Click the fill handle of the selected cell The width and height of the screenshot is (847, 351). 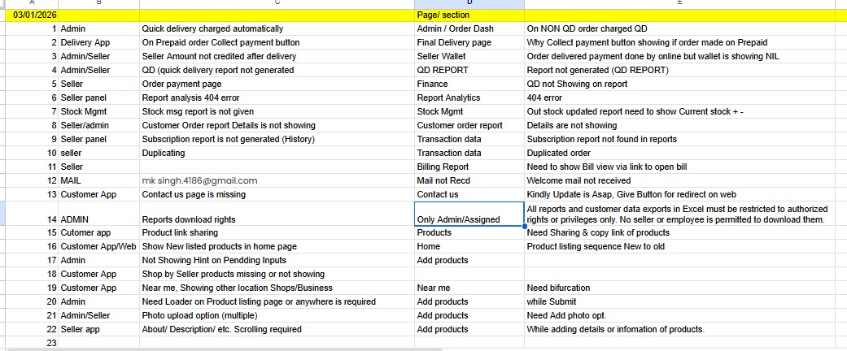click(524, 226)
